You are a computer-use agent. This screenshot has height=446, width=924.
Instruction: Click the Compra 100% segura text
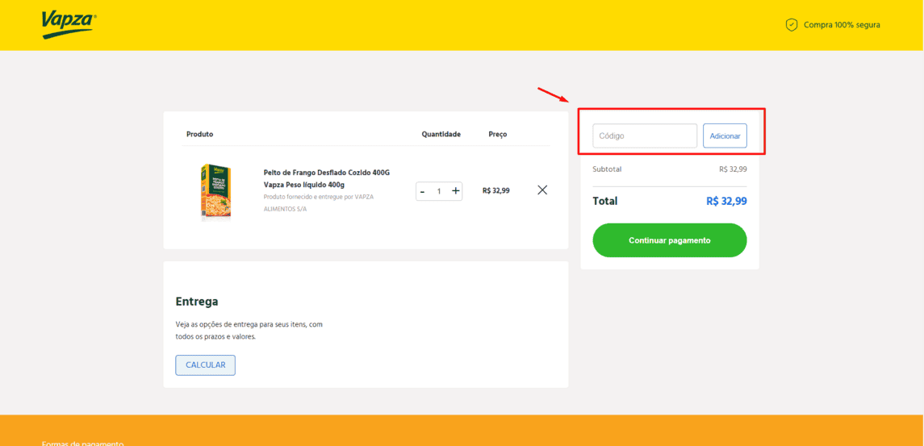[x=842, y=25]
